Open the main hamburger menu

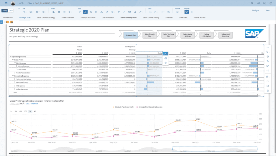(6, 3)
